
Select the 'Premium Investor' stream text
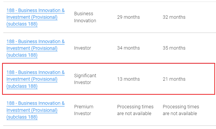(84, 110)
